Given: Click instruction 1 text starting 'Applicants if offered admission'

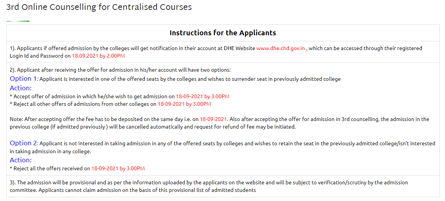Looking at the screenshot, I should (x=216, y=52).
